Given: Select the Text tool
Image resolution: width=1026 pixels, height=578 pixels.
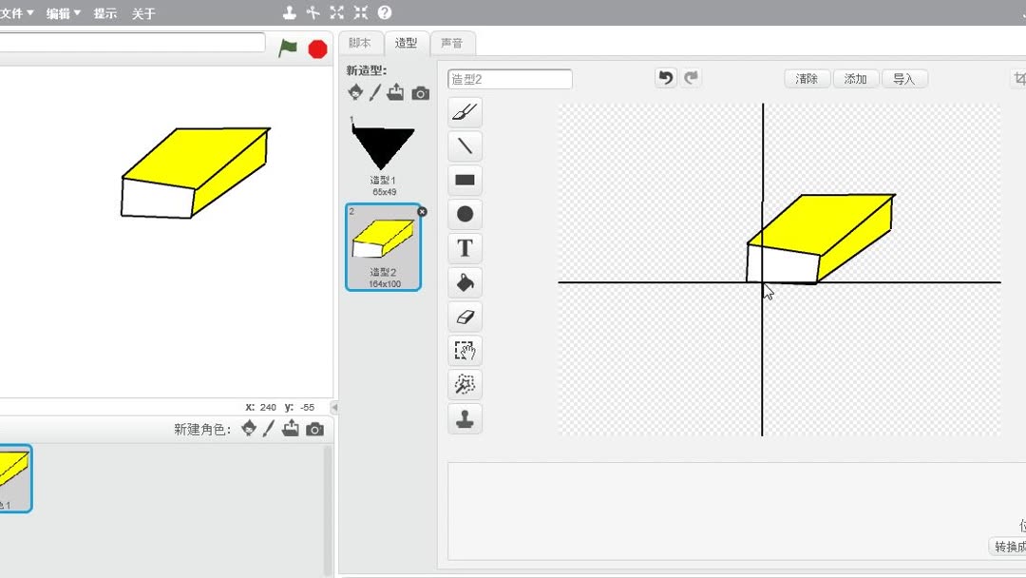Looking at the screenshot, I should [x=465, y=248].
